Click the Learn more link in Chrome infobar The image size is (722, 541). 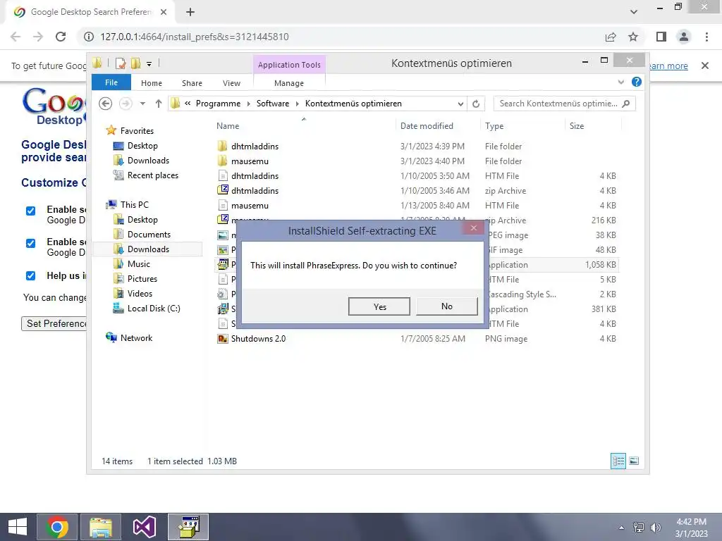[x=667, y=66]
